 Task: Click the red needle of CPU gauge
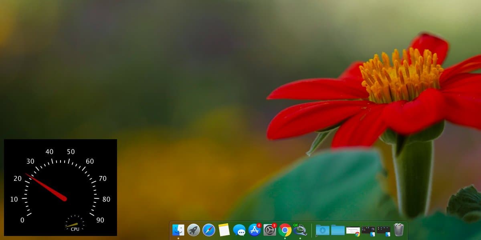point(46,187)
